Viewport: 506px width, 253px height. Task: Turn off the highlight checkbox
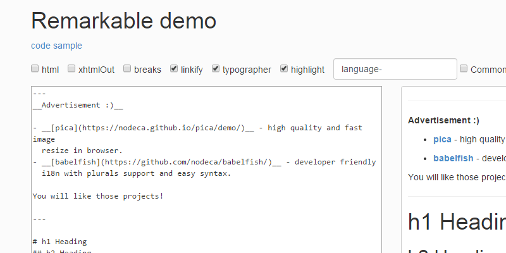(285, 69)
